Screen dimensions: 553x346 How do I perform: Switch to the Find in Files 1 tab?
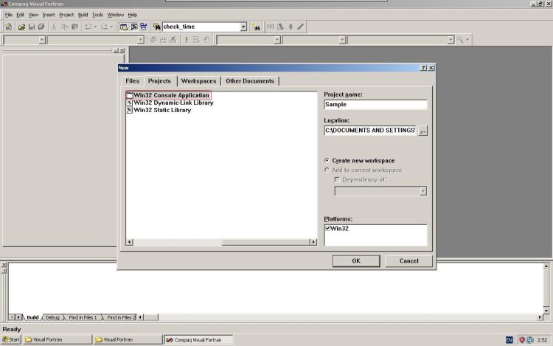(83, 317)
